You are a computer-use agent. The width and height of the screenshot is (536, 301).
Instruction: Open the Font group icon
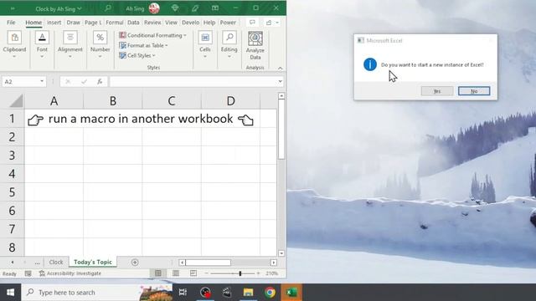[x=42, y=38]
